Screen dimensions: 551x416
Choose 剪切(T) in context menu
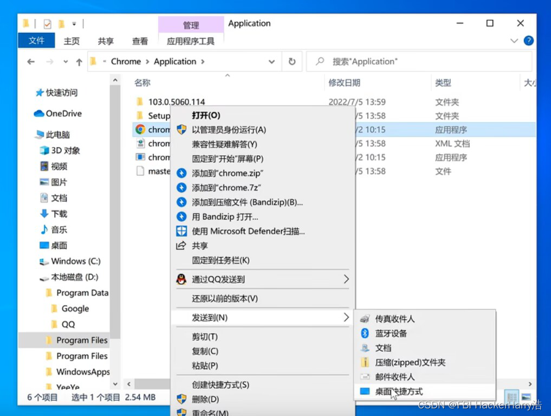(205, 337)
